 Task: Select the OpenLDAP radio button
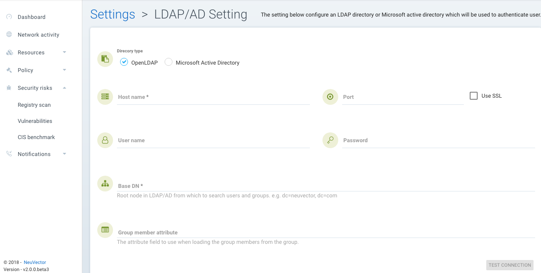coord(124,62)
